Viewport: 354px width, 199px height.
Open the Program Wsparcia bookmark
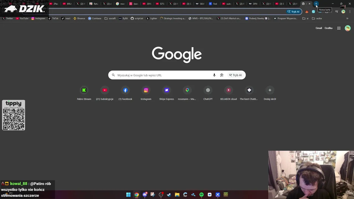[x=285, y=19]
